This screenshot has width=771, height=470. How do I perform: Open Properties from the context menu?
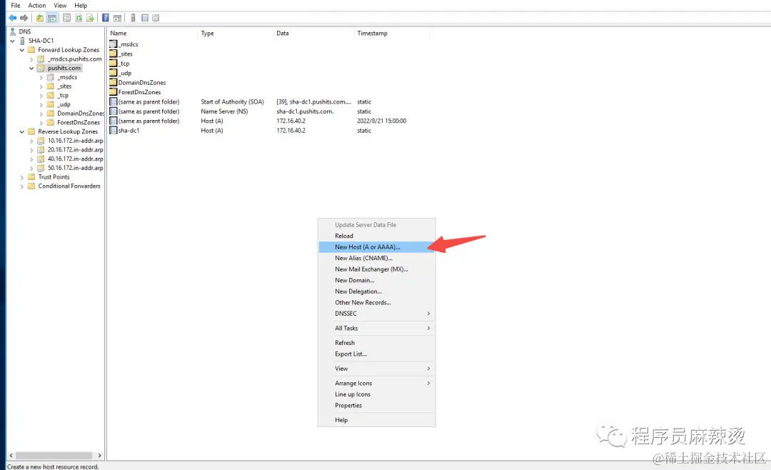point(377,406)
